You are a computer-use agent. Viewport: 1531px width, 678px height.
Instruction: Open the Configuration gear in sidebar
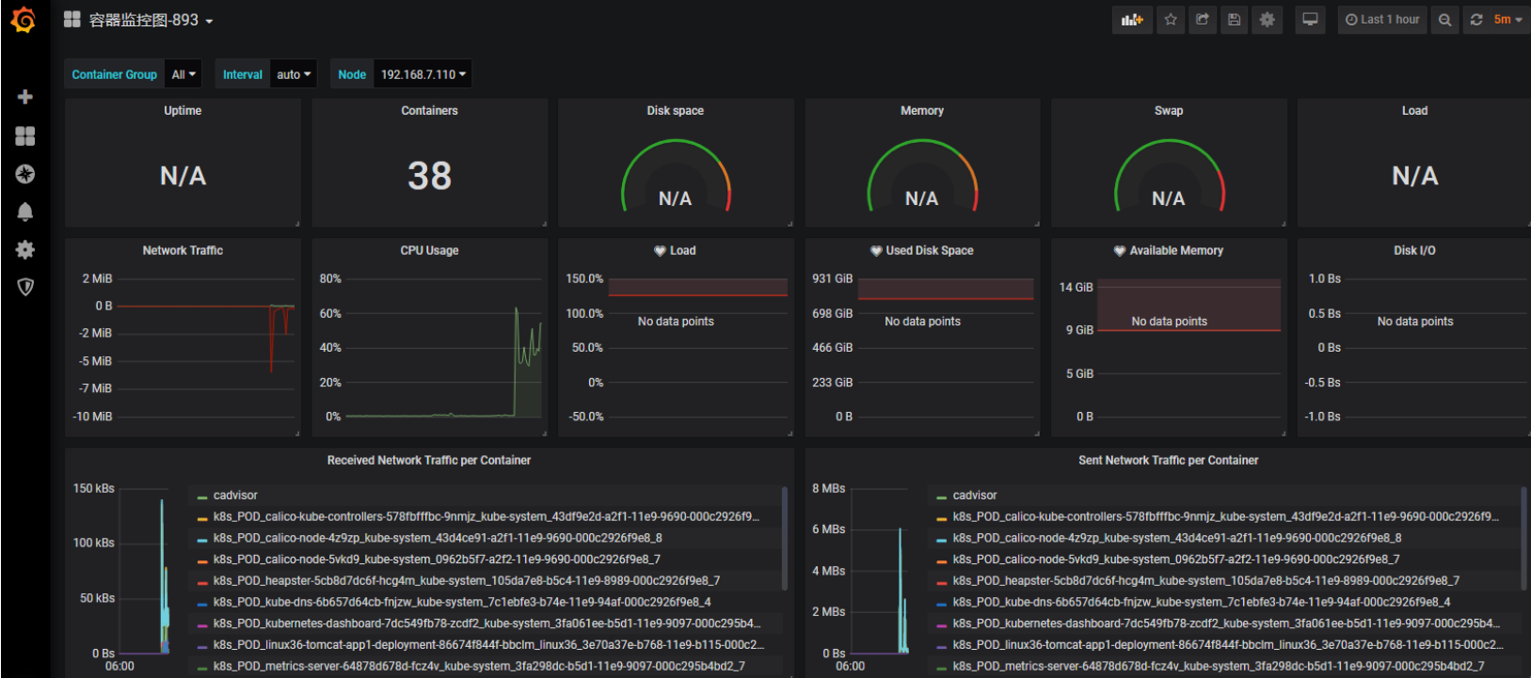pos(25,249)
